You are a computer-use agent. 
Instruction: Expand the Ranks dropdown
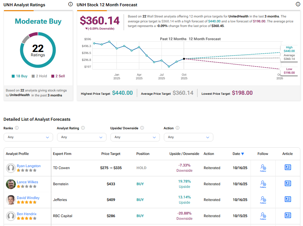[x=28, y=137]
